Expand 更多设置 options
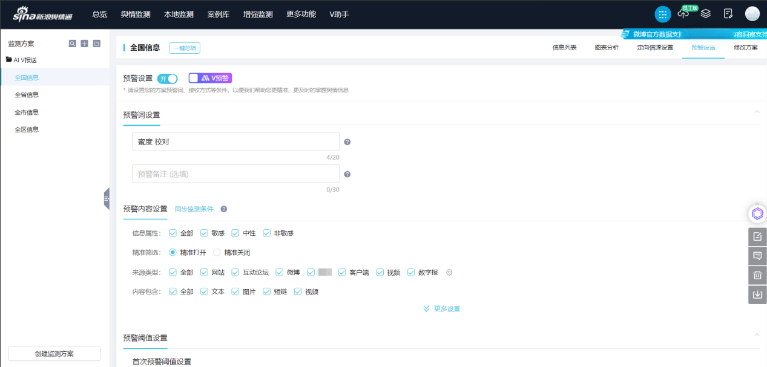767x367 pixels. (x=442, y=309)
